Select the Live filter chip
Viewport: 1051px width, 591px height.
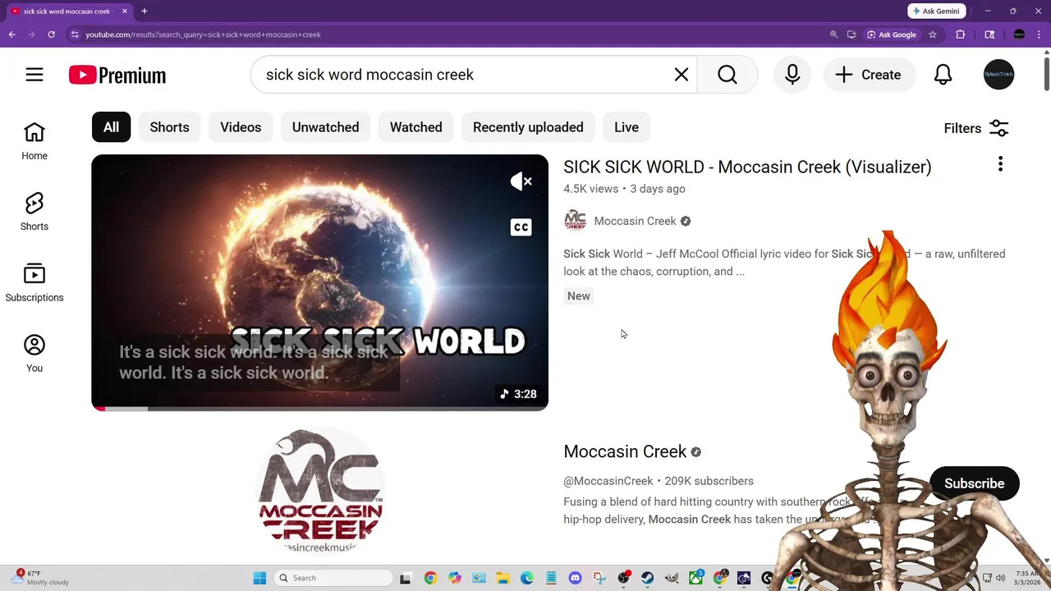626,127
